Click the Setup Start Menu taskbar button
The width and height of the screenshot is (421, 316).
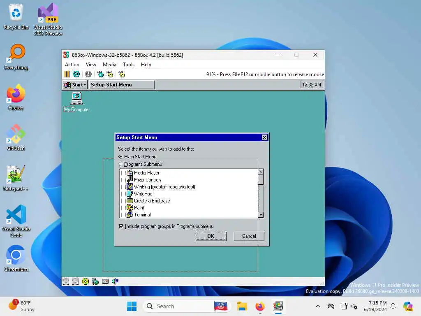122,85
